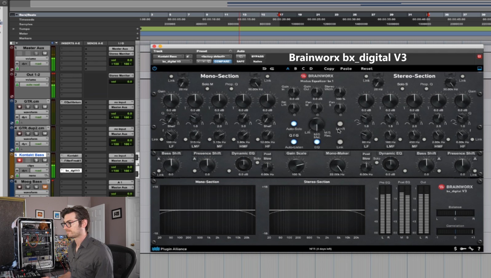This screenshot has height=278, width=491.
Task: Toggle the L<>R channel swap button
Action: coord(340,124)
